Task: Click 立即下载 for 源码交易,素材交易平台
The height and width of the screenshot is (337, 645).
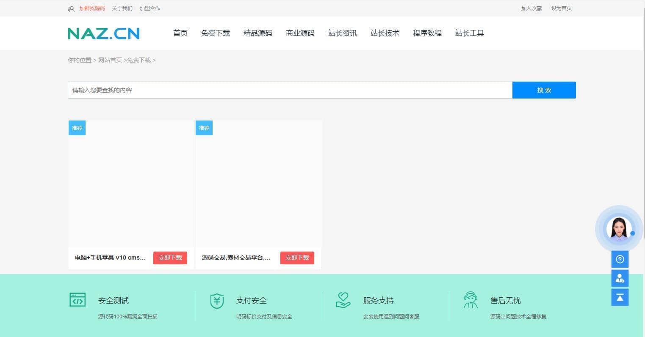Action: coord(297,258)
